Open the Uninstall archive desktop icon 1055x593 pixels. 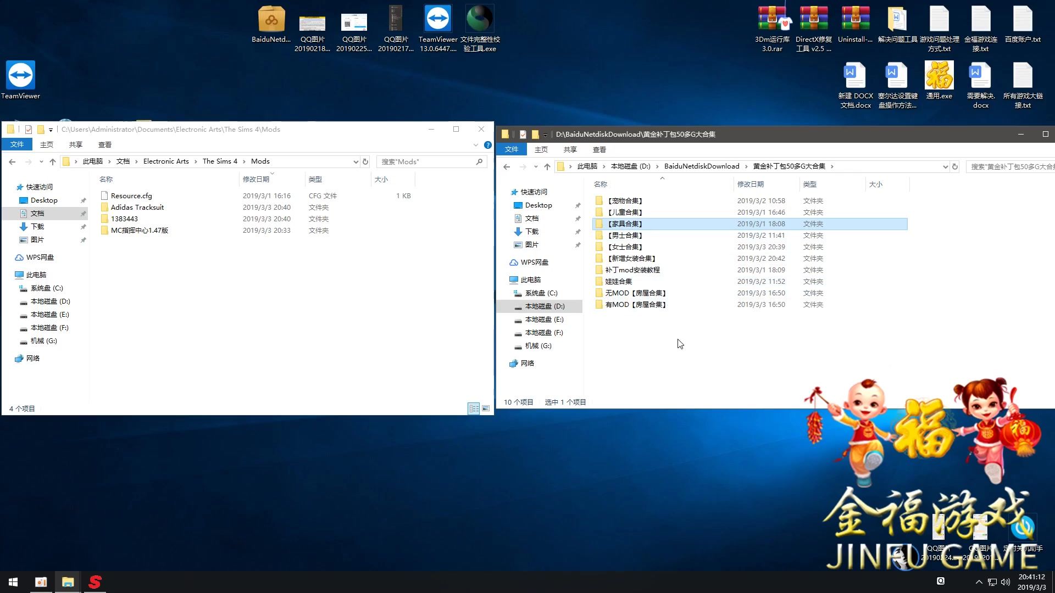(855, 25)
